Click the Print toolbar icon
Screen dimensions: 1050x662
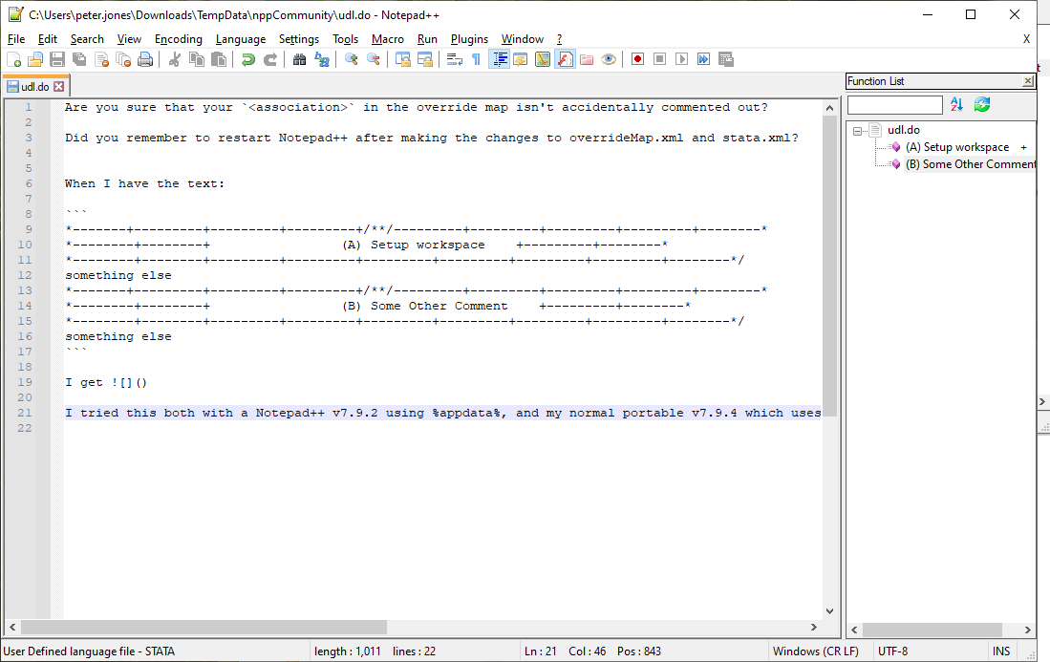pyautogui.click(x=145, y=59)
